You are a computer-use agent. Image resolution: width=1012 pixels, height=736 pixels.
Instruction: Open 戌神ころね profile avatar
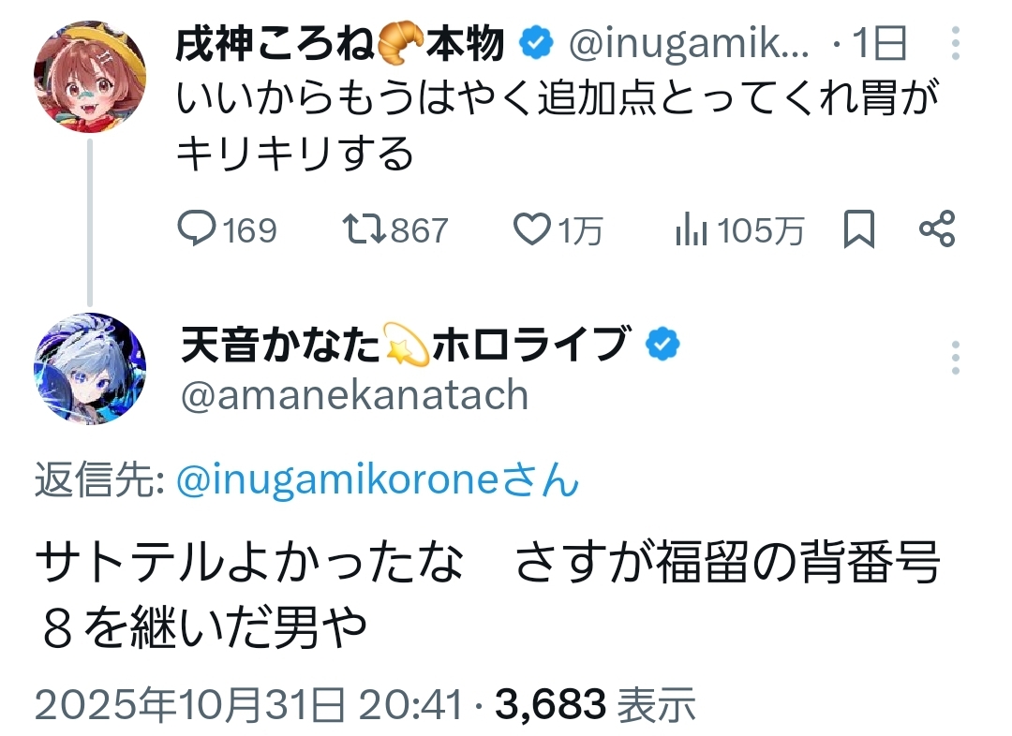[x=89, y=77]
